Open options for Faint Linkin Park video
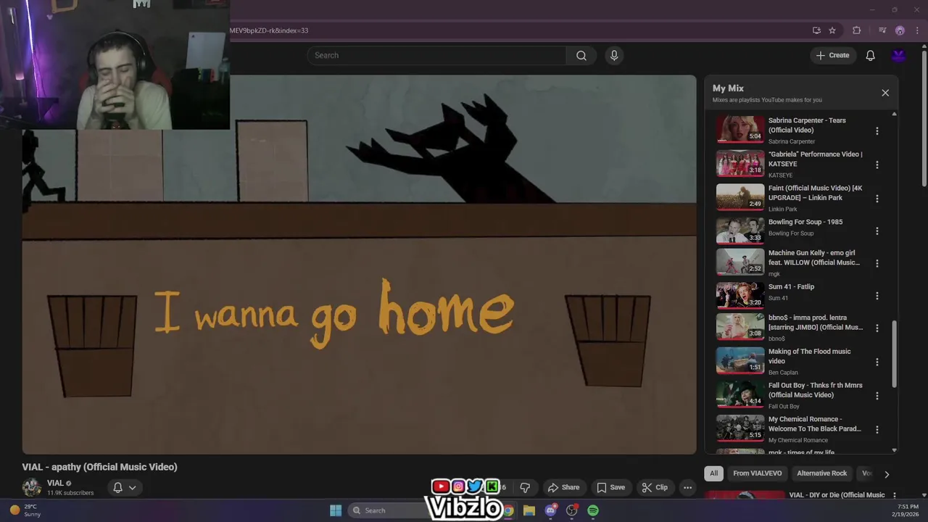The image size is (928, 522). click(877, 199)
